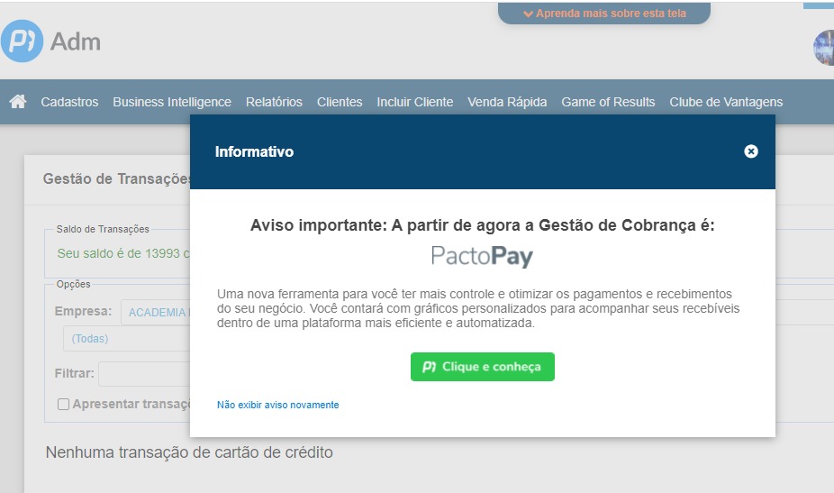This screenshot has width=834, height=493.
Task: Open Venda Rápida from navigation bar
Action: [507, 102]
